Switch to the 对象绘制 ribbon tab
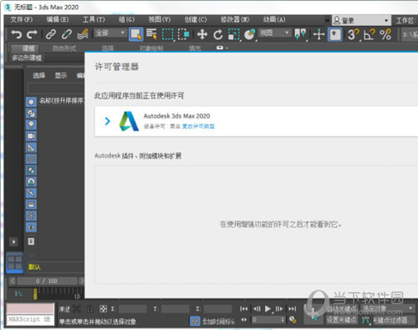The height and width of the screenshot is (330, 418). pyautogui.click(x=151, y=48)
